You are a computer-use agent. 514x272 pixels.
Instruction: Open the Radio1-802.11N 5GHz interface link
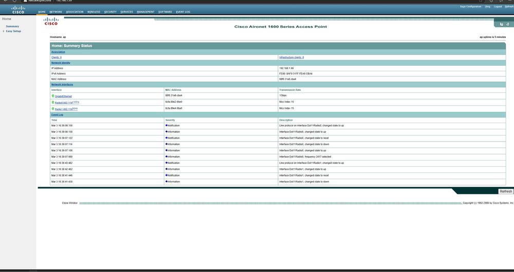coord(66,109)
